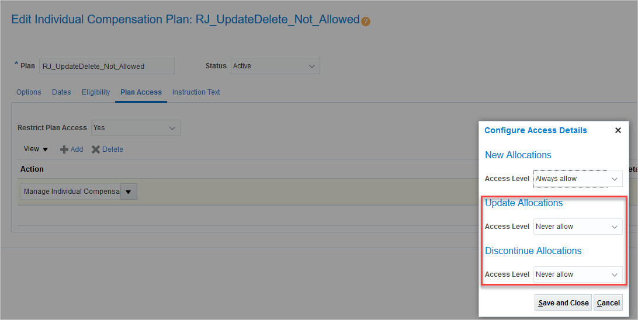Click the Plan name input field
Viewport: 638px width, 320px height.
click(106, 66)
